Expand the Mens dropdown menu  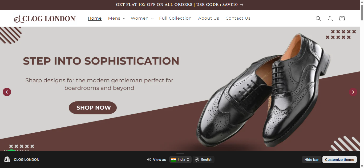click(117, 18)
